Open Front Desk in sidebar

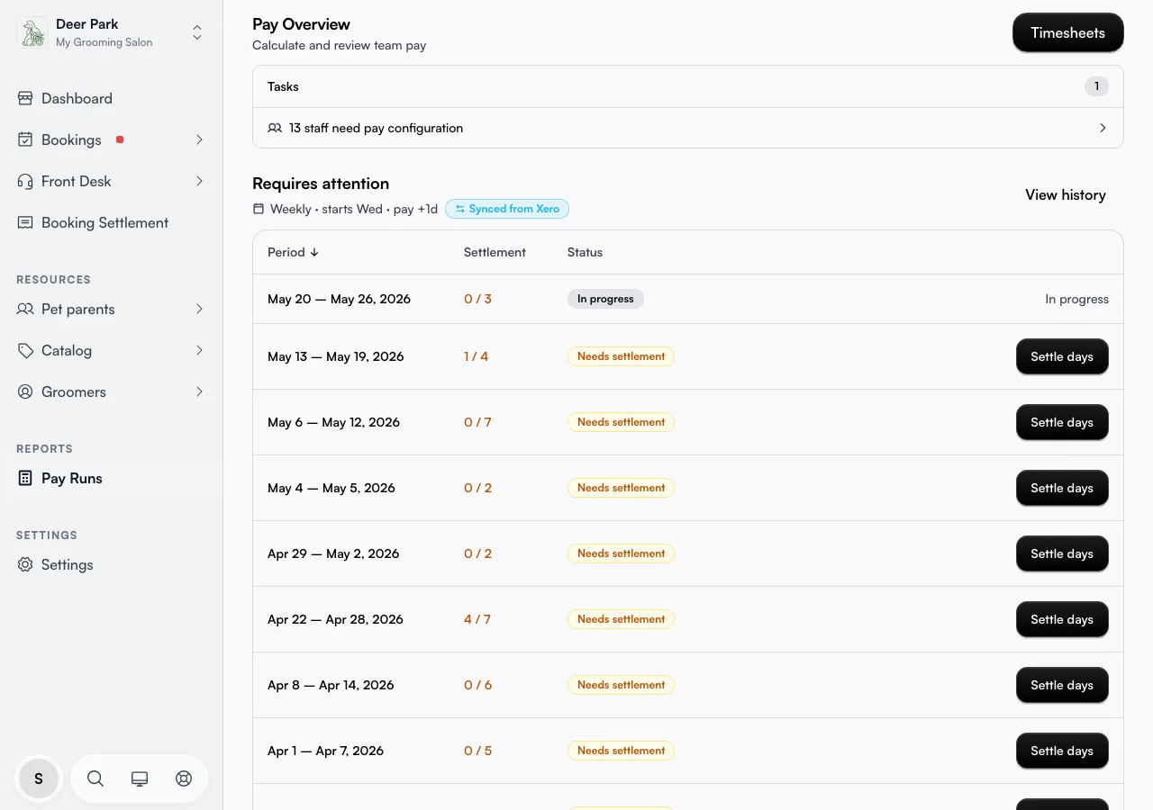111,182
